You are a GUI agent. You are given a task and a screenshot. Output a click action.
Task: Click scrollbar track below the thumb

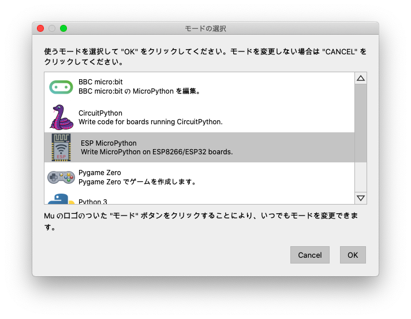[x=361, y=177]
